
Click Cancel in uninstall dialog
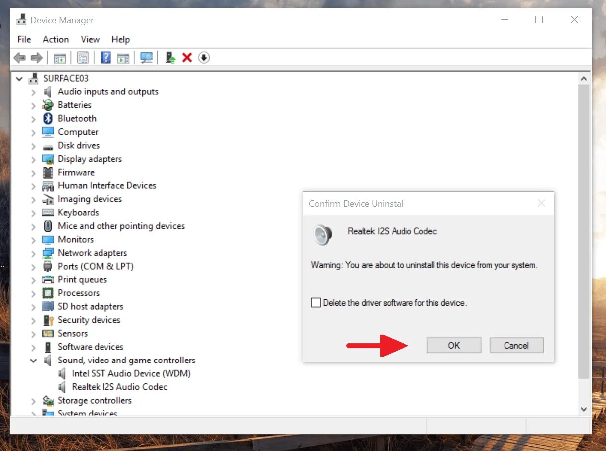tap(516, 345)
